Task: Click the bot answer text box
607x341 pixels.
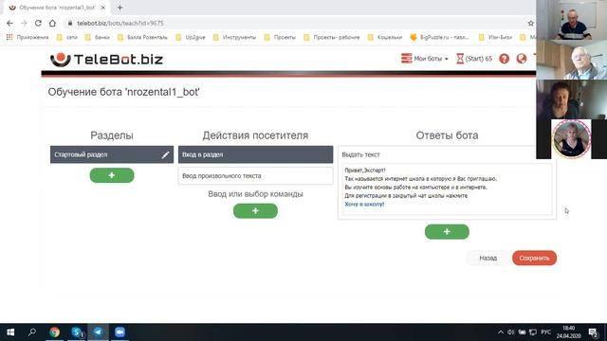Action: [447, 189]
